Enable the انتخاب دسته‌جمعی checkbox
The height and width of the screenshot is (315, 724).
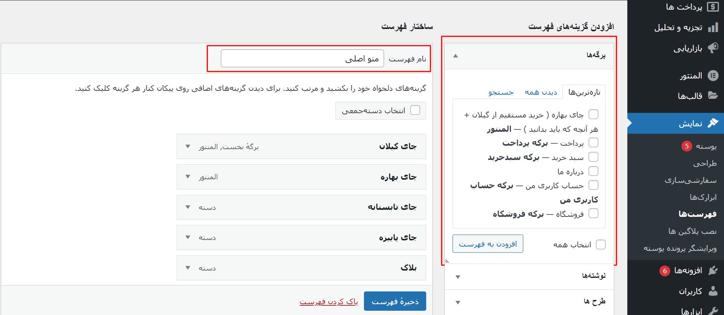(415, 110)
